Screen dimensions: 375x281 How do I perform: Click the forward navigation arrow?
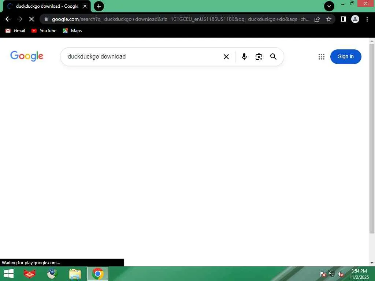point(20,19)
